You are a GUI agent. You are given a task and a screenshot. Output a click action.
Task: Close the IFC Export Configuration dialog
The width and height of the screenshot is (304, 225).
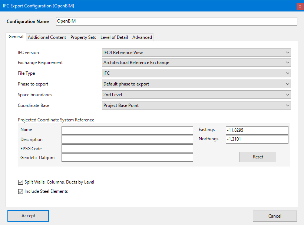pos(300,6)
